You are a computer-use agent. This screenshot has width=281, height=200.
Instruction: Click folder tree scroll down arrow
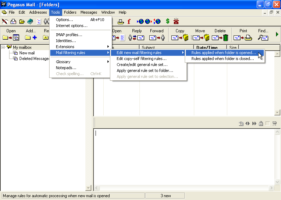[88, 188]
